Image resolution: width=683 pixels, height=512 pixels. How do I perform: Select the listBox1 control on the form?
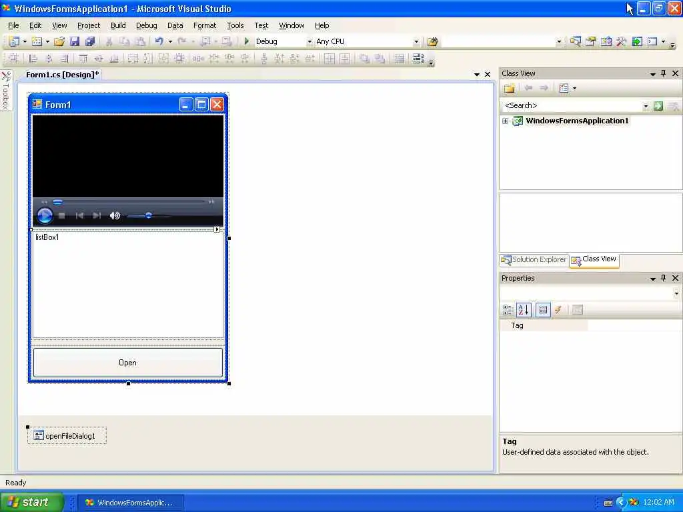[128, 285]
